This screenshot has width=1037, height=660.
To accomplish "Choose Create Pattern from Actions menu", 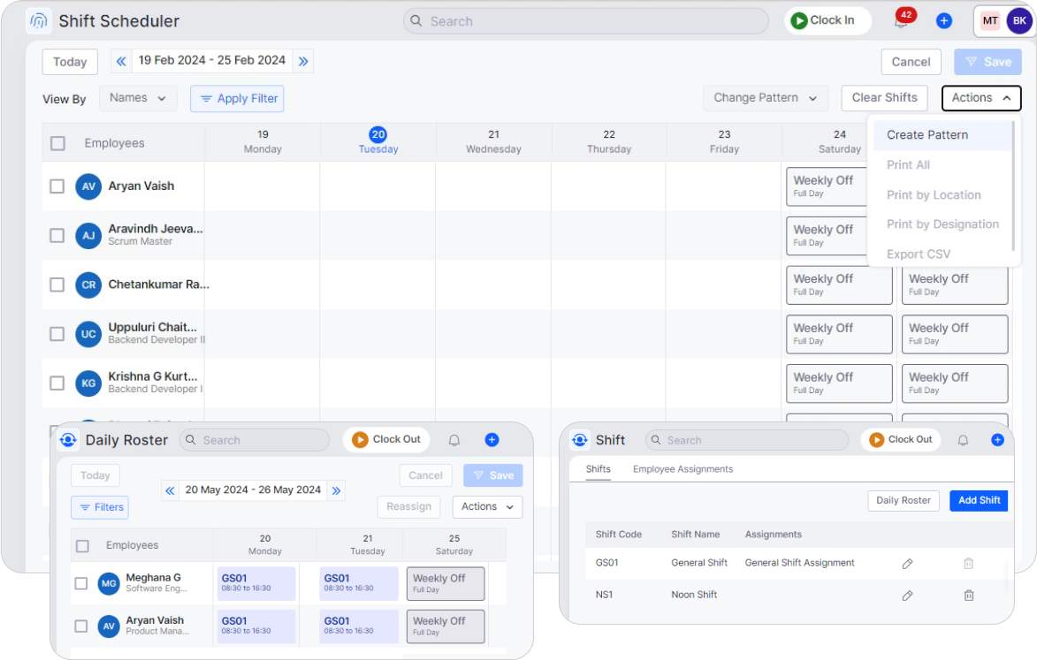I will click(927, 135).
